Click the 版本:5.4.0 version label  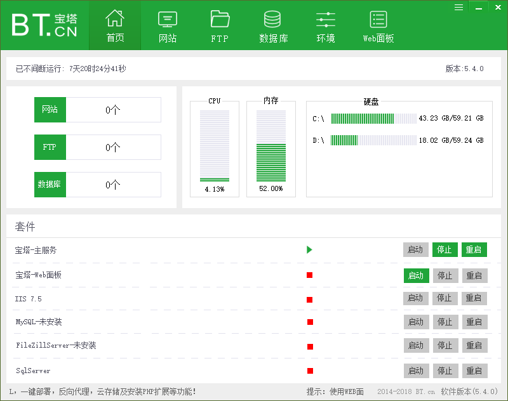(465, 69)
